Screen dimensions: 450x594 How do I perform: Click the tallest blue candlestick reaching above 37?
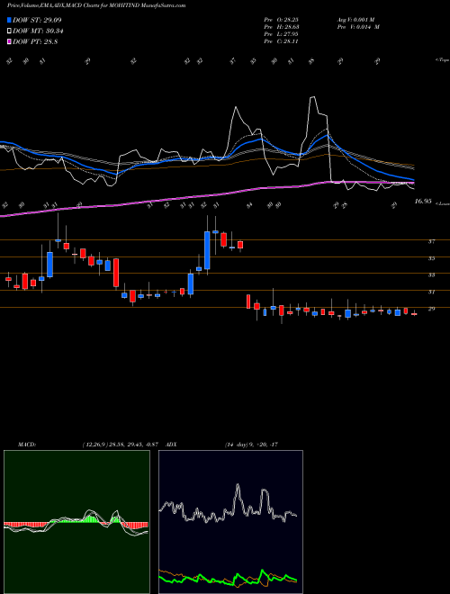pyautogui.click(x=207, y=250)
